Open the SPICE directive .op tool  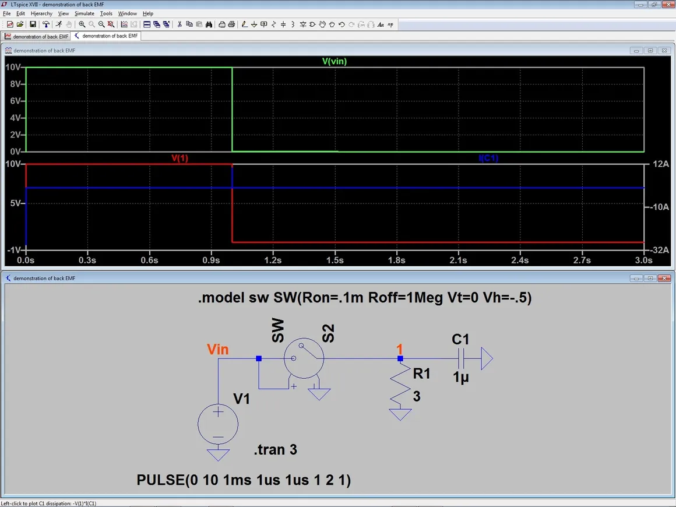[390, 24]
